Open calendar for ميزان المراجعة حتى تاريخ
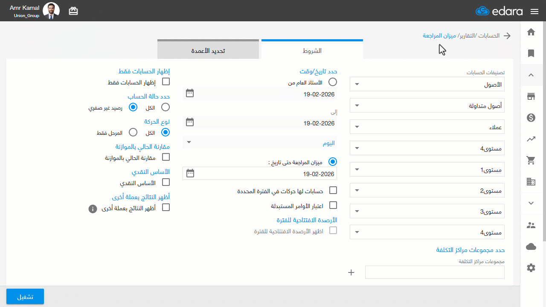 pyautogui.click(x=190, y=173)
